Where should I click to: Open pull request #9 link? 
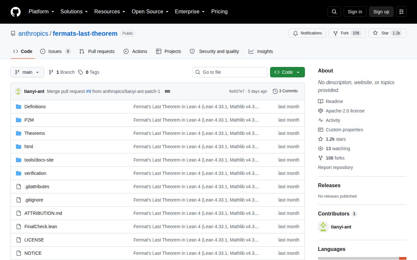tap(89, 91)
